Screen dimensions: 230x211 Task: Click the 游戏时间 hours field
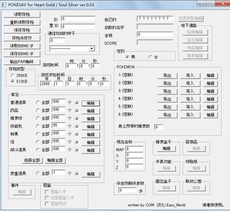point(71,66)
